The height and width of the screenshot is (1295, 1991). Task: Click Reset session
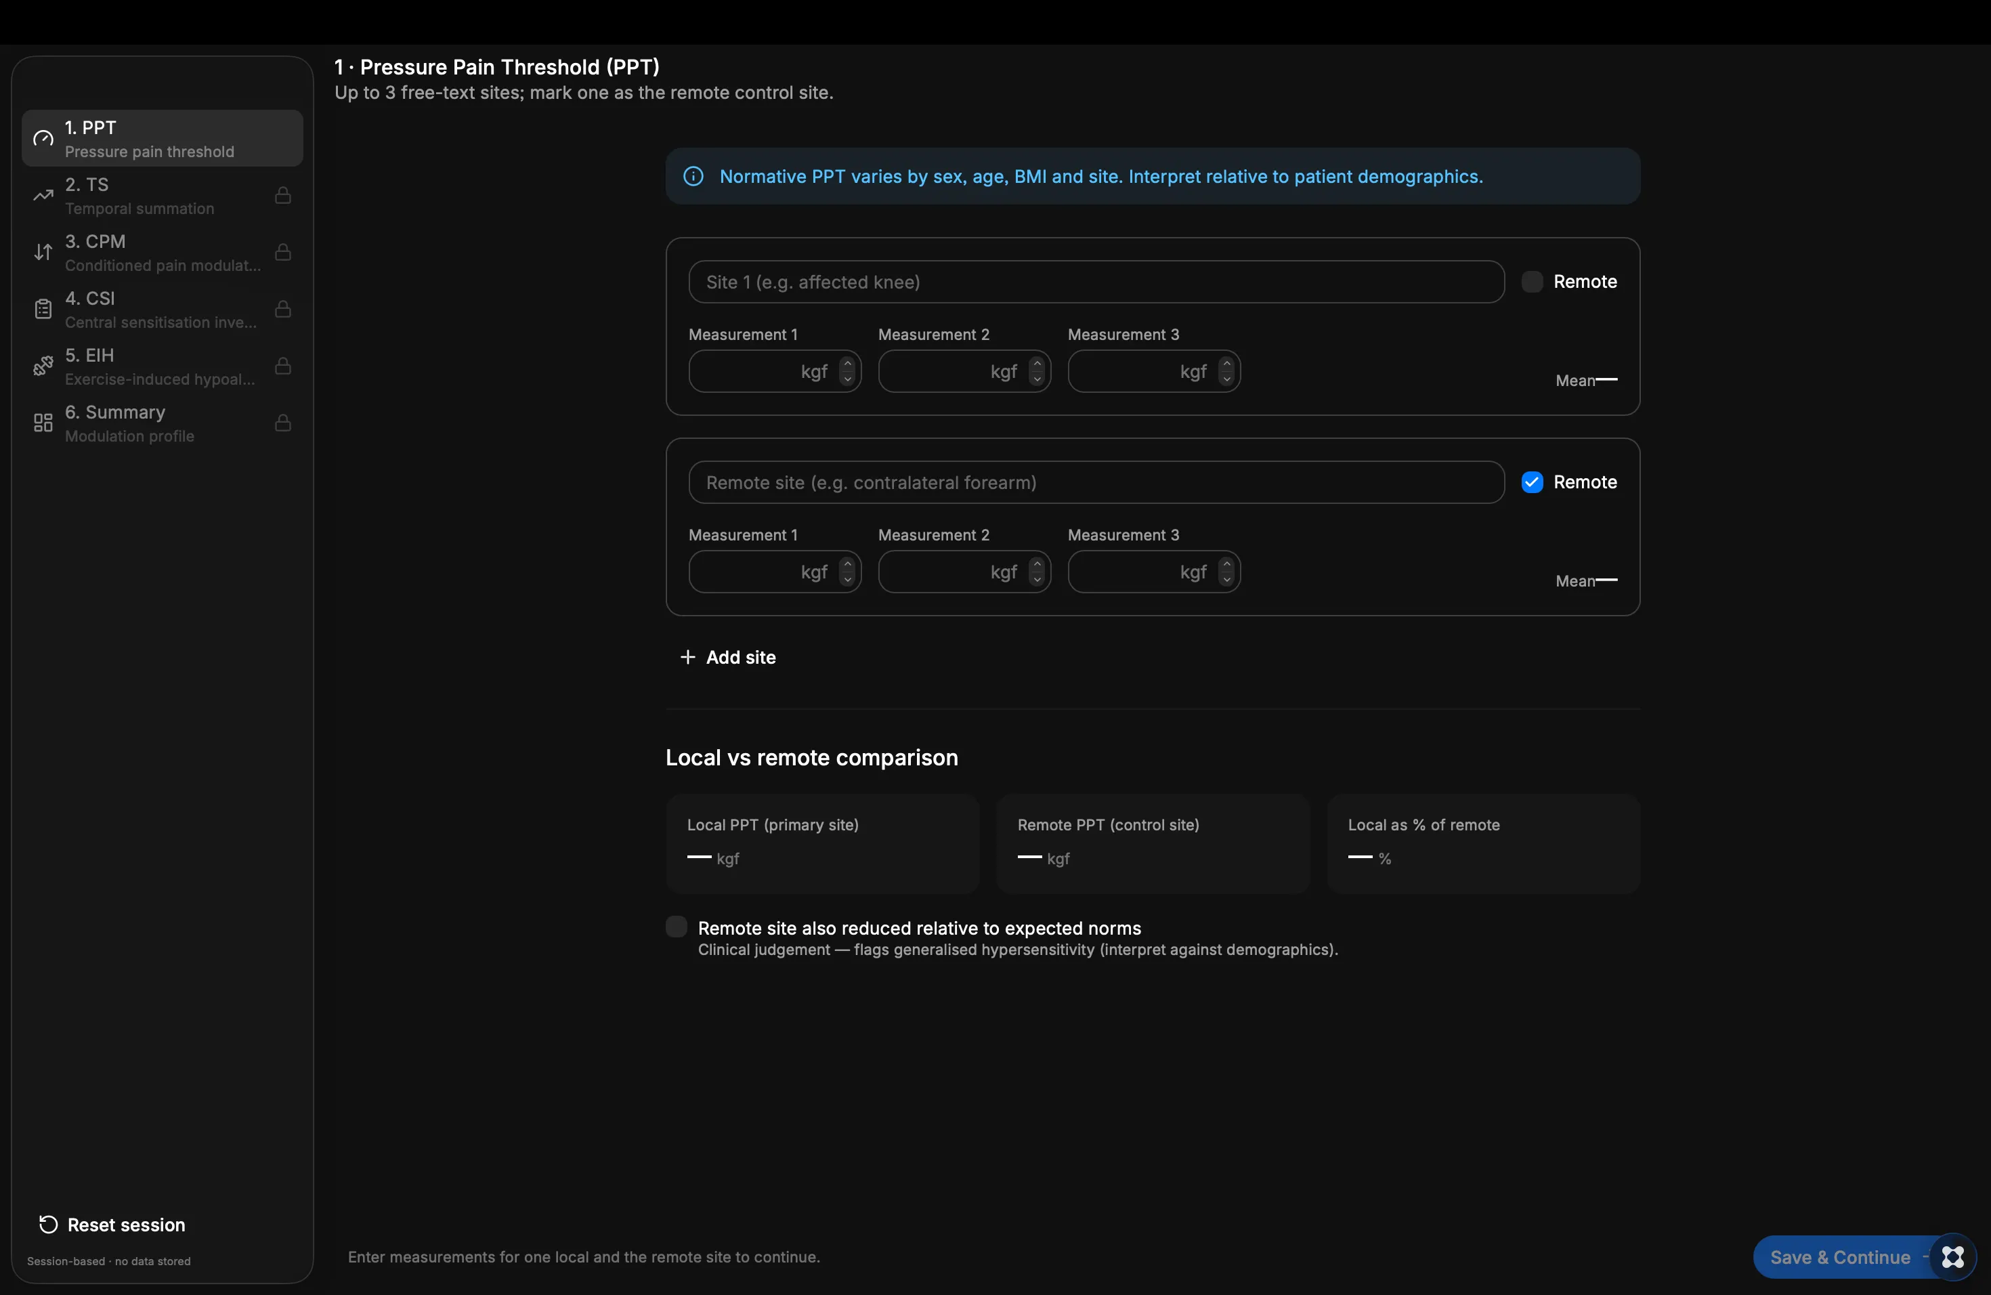click(112, 1225)
